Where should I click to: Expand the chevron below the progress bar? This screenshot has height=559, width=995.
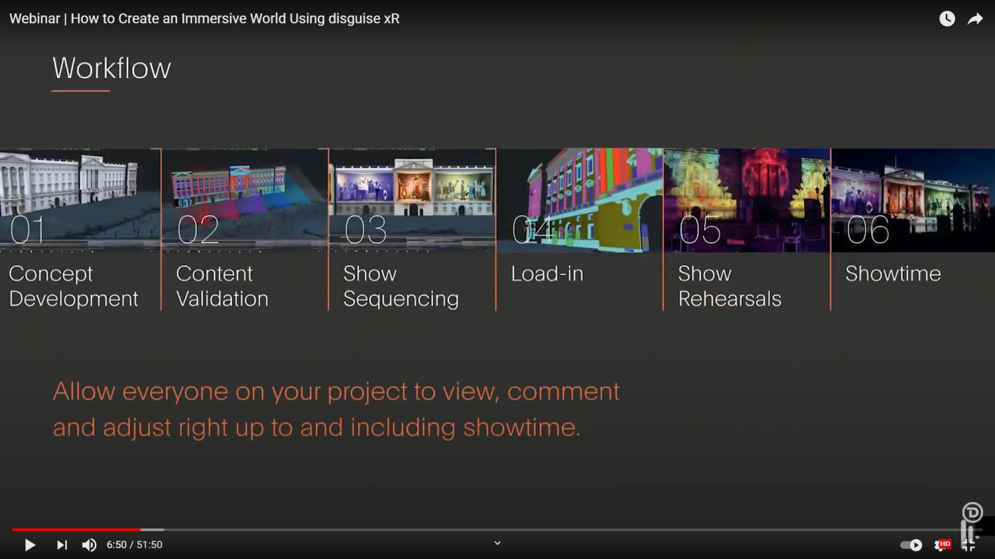497,543
